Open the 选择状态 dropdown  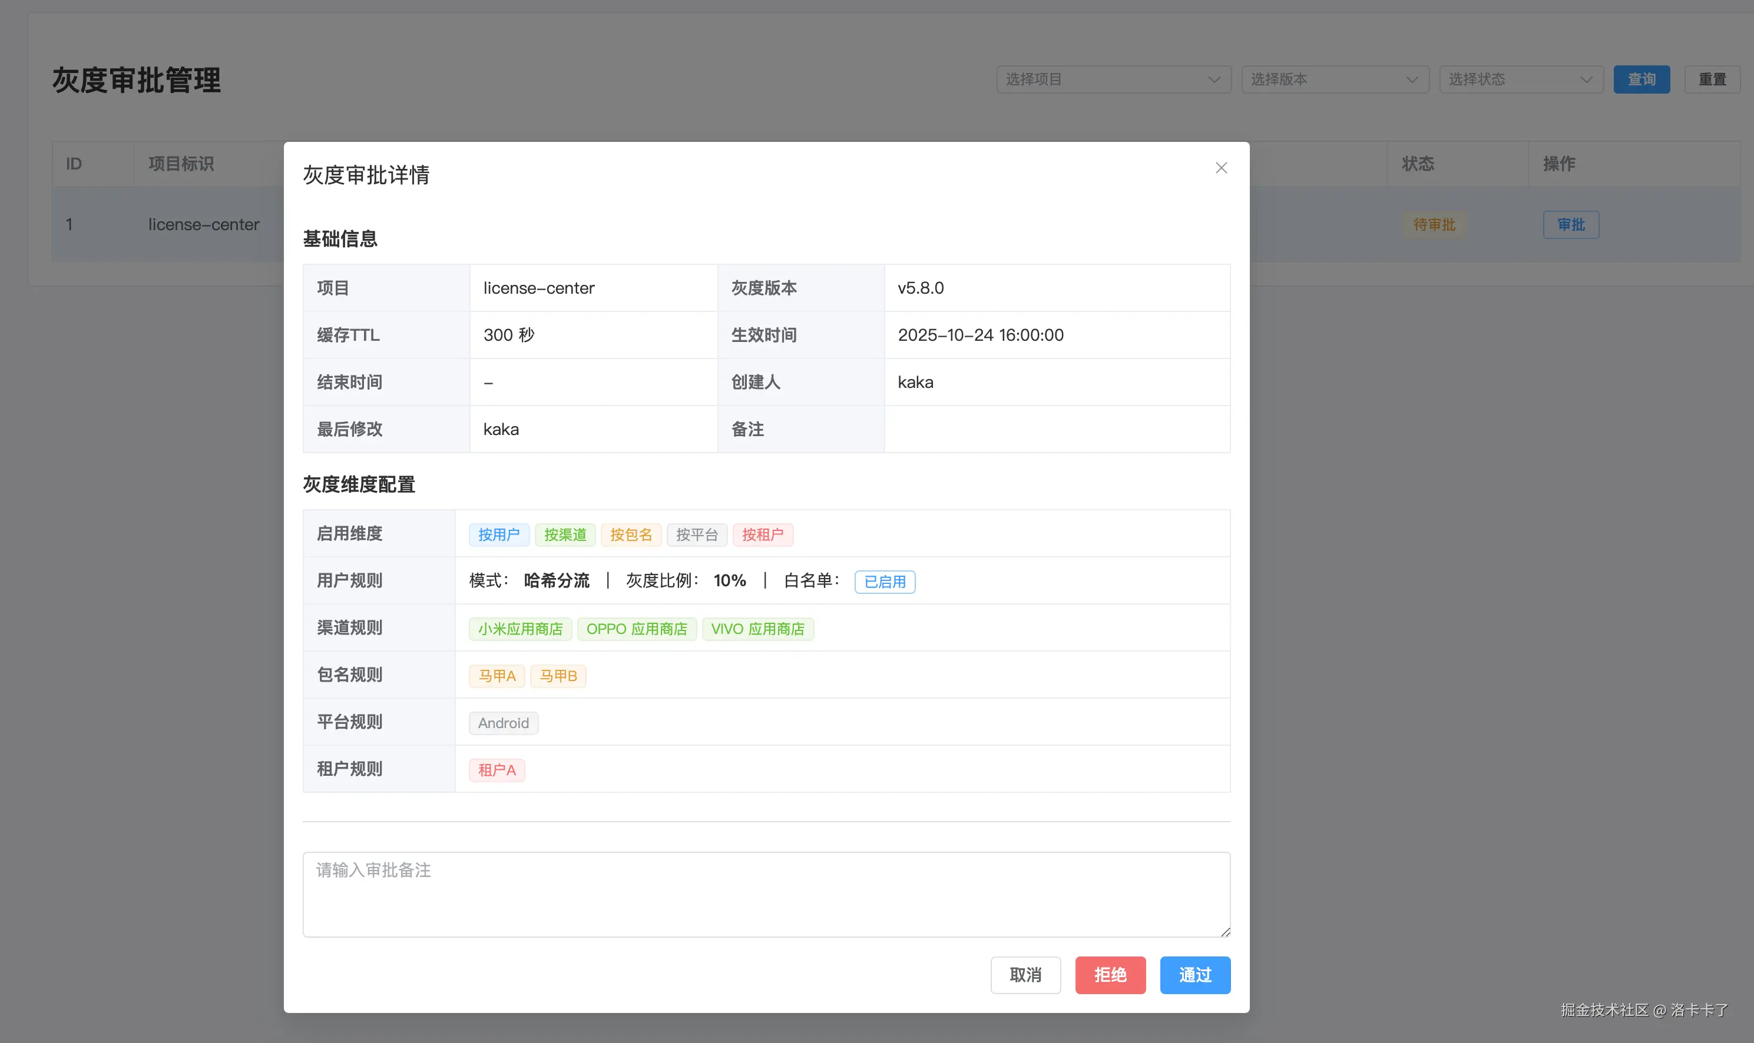1520,79
